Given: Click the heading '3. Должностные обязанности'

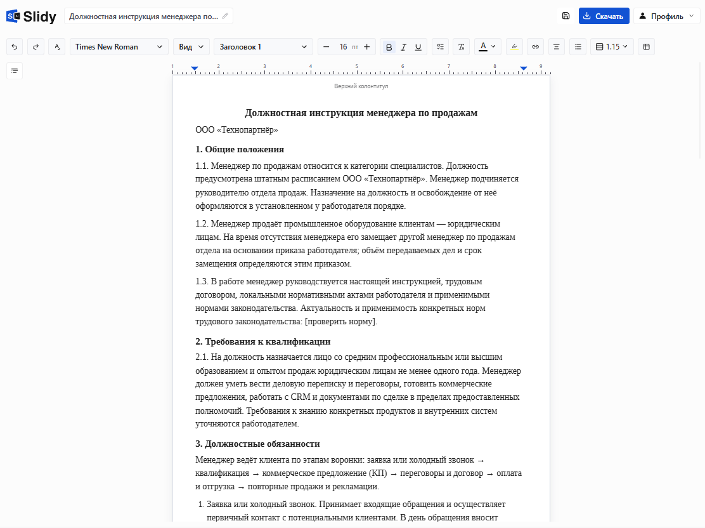Looking at the screenshot, I should [257, 444].
